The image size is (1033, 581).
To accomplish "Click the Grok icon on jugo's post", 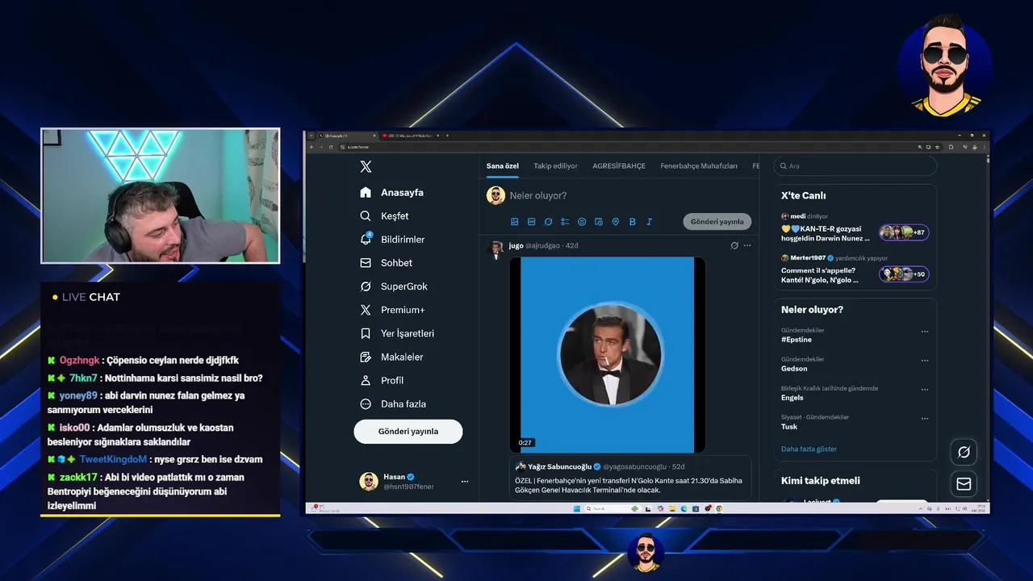I will tap(734, 245).
